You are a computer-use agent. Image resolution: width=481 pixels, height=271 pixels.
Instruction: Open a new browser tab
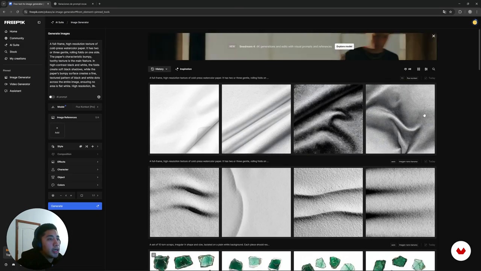click(100, 4)
